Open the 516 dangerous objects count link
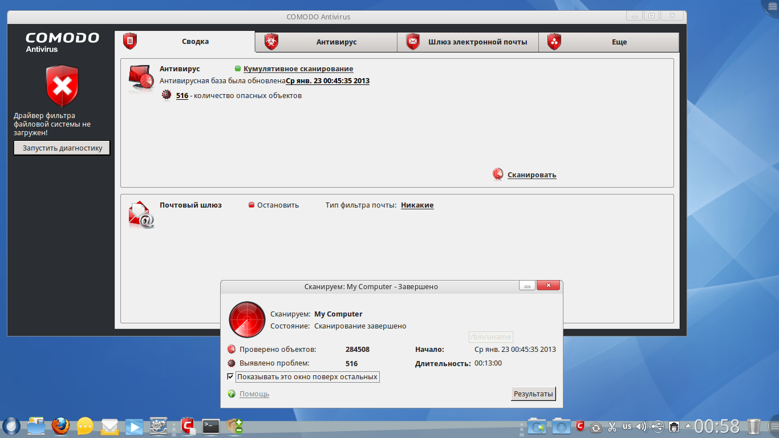The height and width of the screenshot is (438, 779). [x=182, y=96]
